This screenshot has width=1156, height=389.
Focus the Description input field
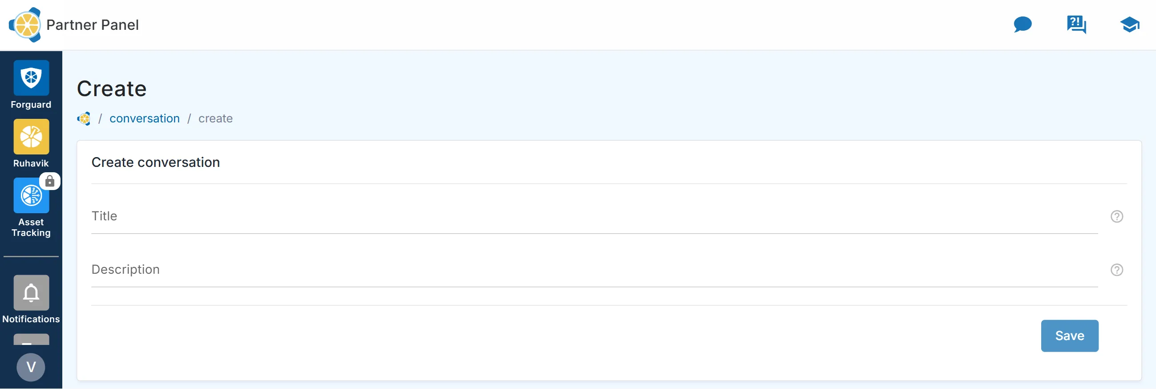point(594,270)
